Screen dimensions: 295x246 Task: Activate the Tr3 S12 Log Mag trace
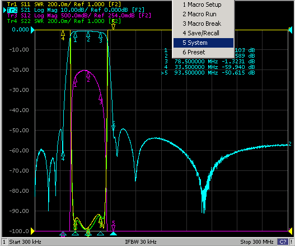click(79, 16)
